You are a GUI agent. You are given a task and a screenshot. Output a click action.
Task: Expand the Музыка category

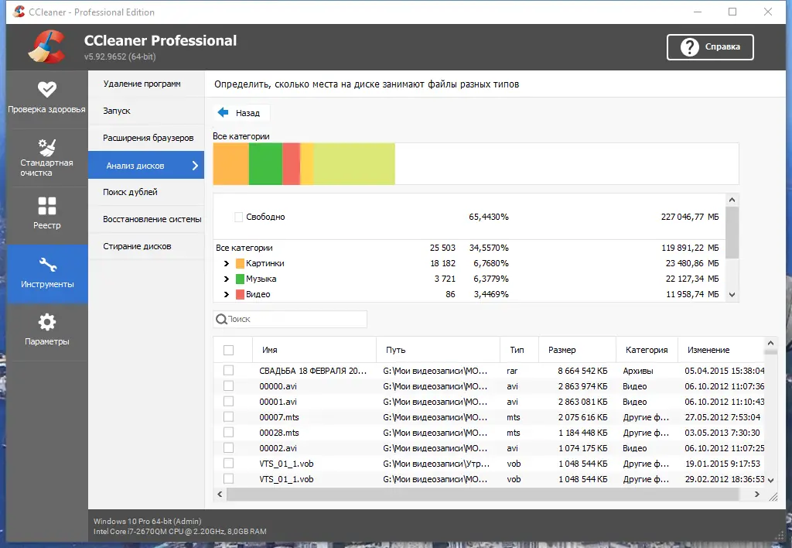coord(227,279)
